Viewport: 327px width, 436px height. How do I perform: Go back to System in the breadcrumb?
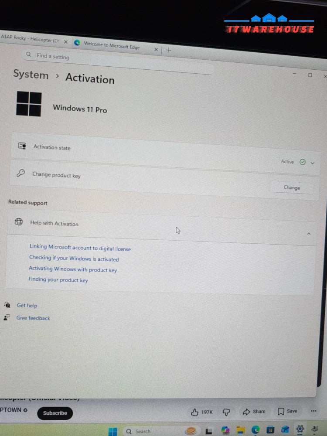31,75
